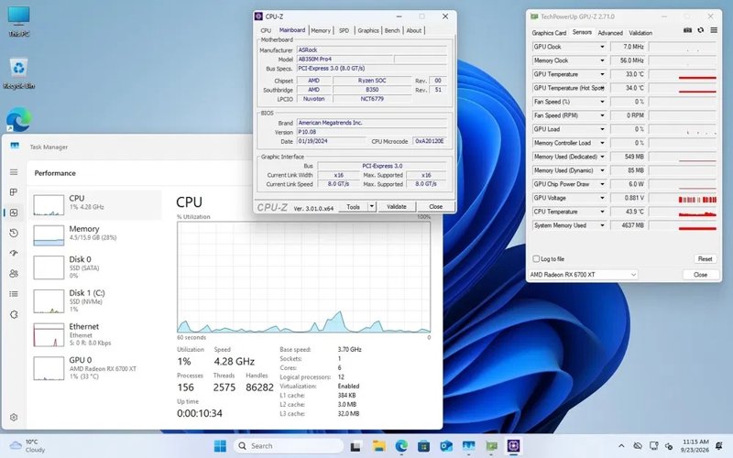Select Performance icon in Task Manager sidebar
The image size is (733, 458).
click(14, 213)
